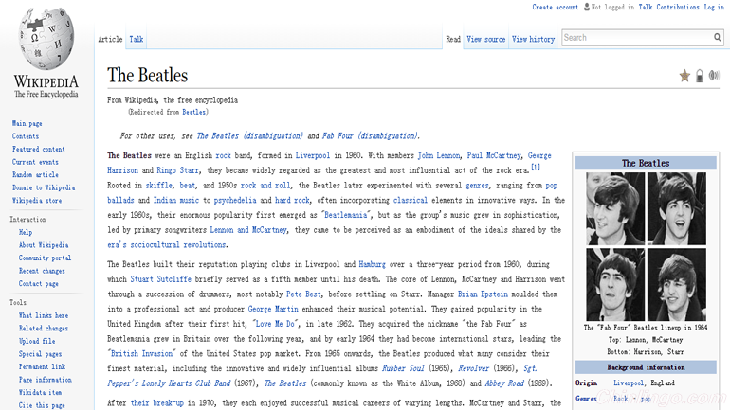The width and height of the screenshot is (730, 410).
Task: Open Brian Epstein link
Action: (483, 294)
